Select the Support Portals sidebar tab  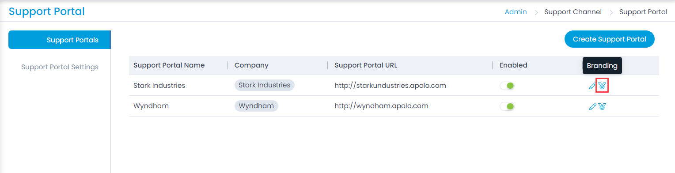(x=59, y=40)
